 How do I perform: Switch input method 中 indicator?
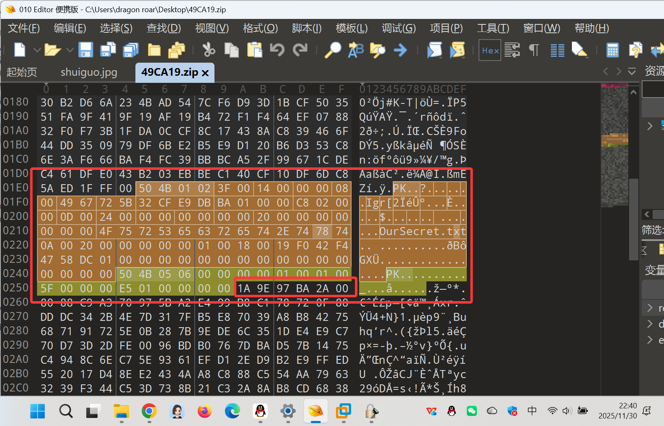tap(532, 410)
